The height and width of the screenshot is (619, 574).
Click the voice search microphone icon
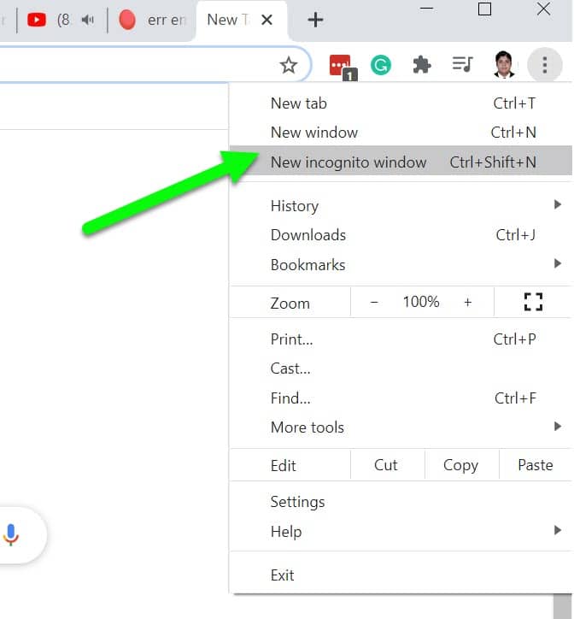click(x=11, y=534)
